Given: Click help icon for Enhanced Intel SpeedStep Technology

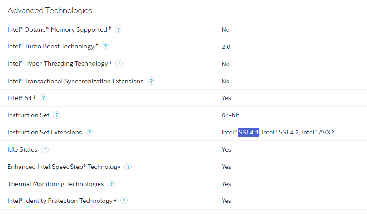Looking at the screenshot, I should point(128,167).
